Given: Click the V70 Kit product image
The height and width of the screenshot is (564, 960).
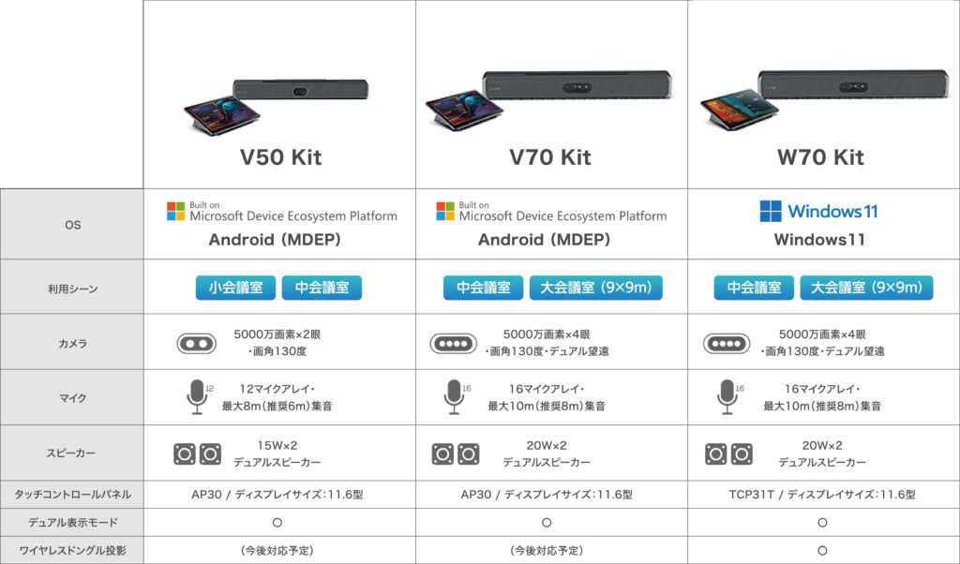Looking at the screenshot, I should pyautogui.click(x=548, y=100).
